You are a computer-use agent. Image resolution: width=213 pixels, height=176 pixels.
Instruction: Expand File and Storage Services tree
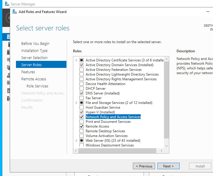pyautogui.click(x=77, y=103)
